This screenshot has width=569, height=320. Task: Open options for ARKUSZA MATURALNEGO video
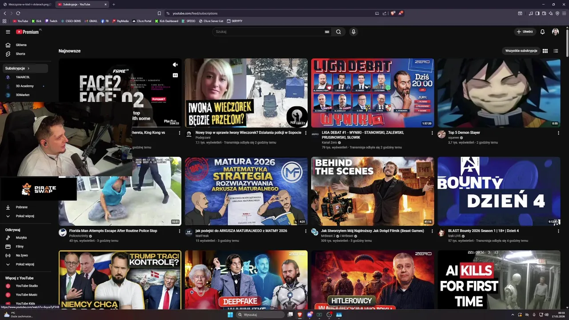pyautogui.click(x=305, y=231)
